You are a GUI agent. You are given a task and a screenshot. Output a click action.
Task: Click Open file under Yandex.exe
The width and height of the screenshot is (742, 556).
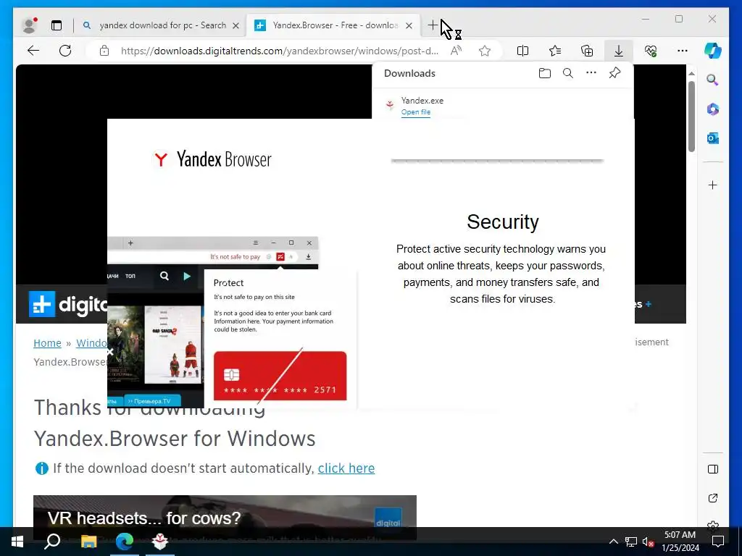415,112
